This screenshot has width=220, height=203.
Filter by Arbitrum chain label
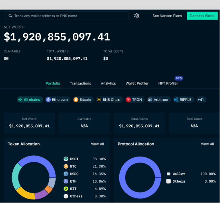(x=161, y=100)
